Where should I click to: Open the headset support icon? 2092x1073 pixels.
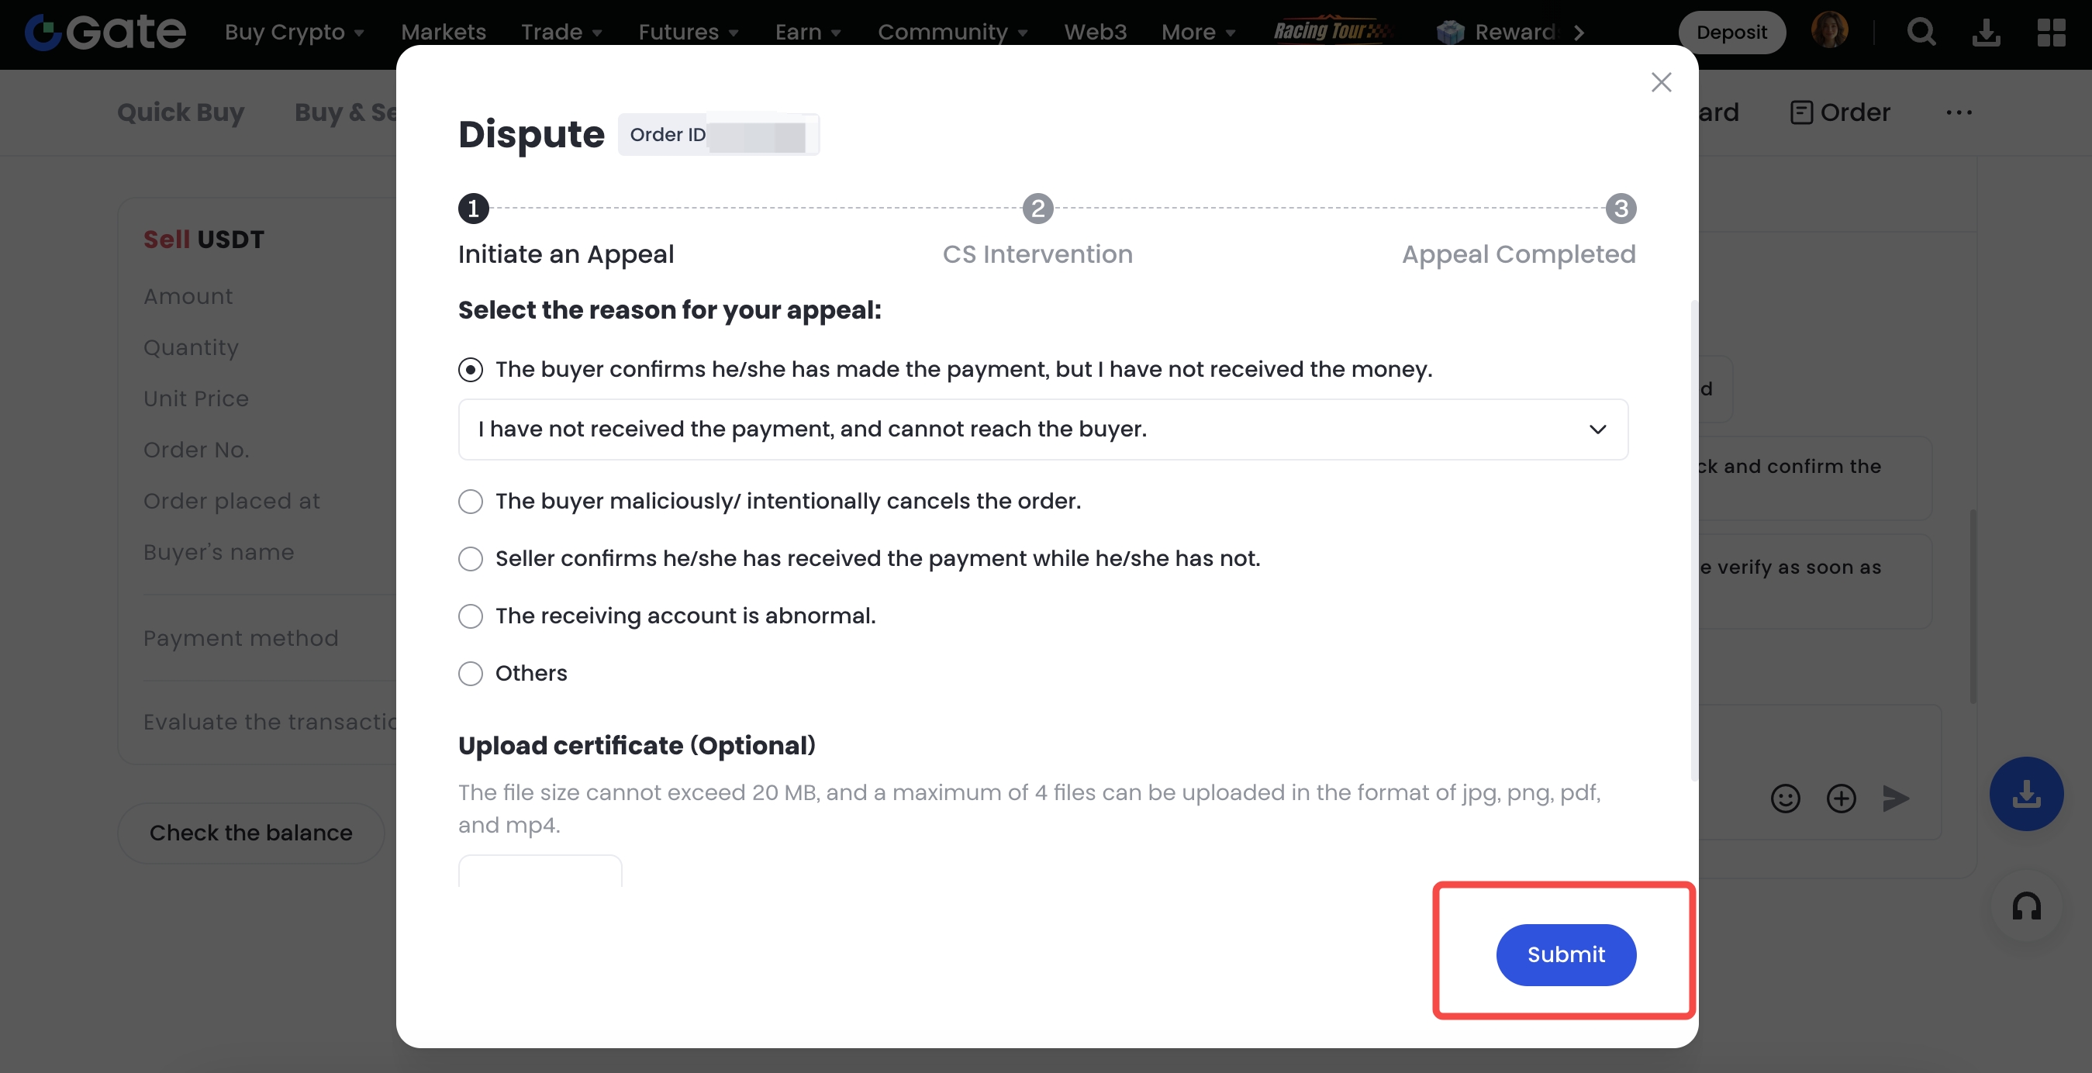tap(2026, 906)
